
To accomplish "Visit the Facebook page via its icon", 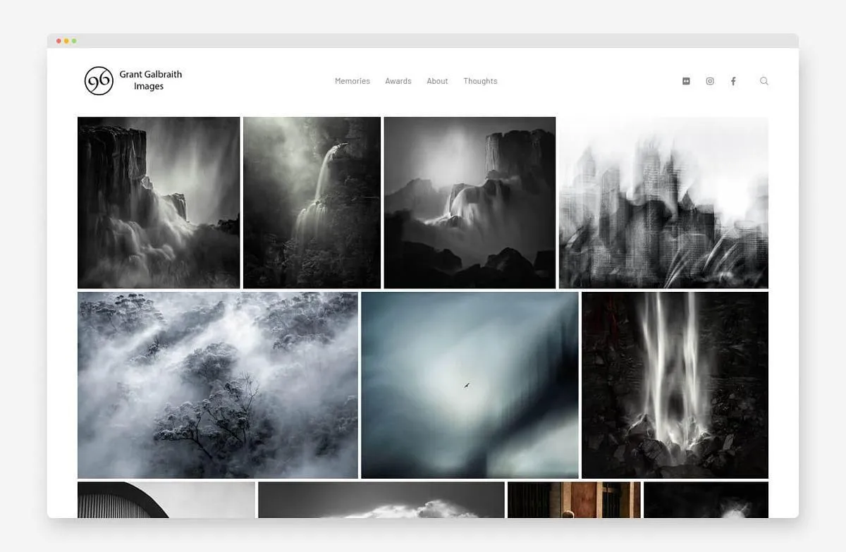I will click(733, 81).
